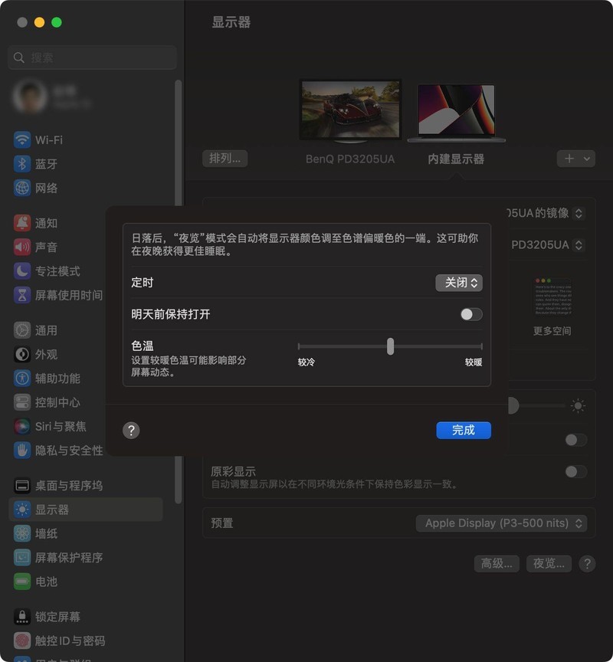
Task: Toggle 明天前保持打开 switch
Action: click(470, 314)
